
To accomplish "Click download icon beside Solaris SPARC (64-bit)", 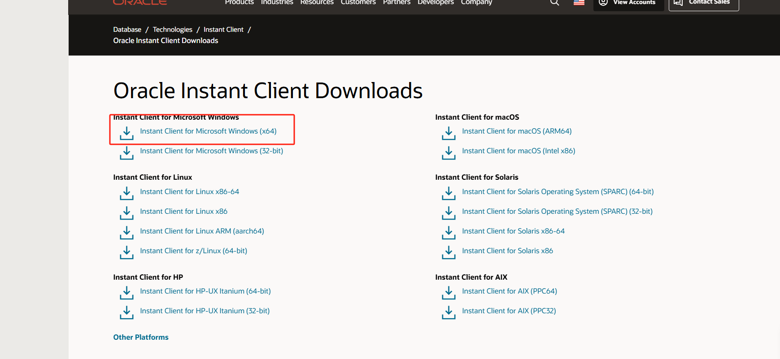I will click(449, 194).
